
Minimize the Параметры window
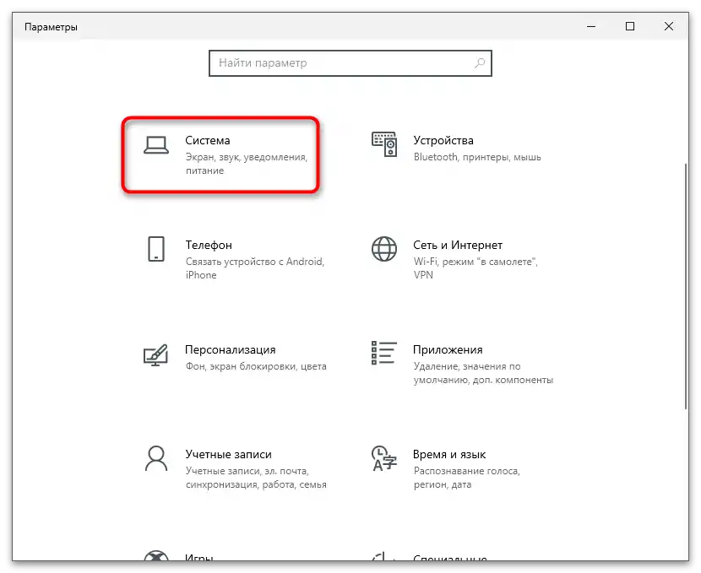(x=591, y=26)
